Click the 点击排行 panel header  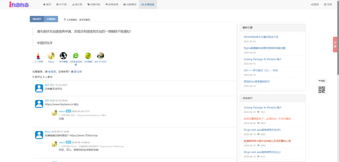tap(272, 98)
